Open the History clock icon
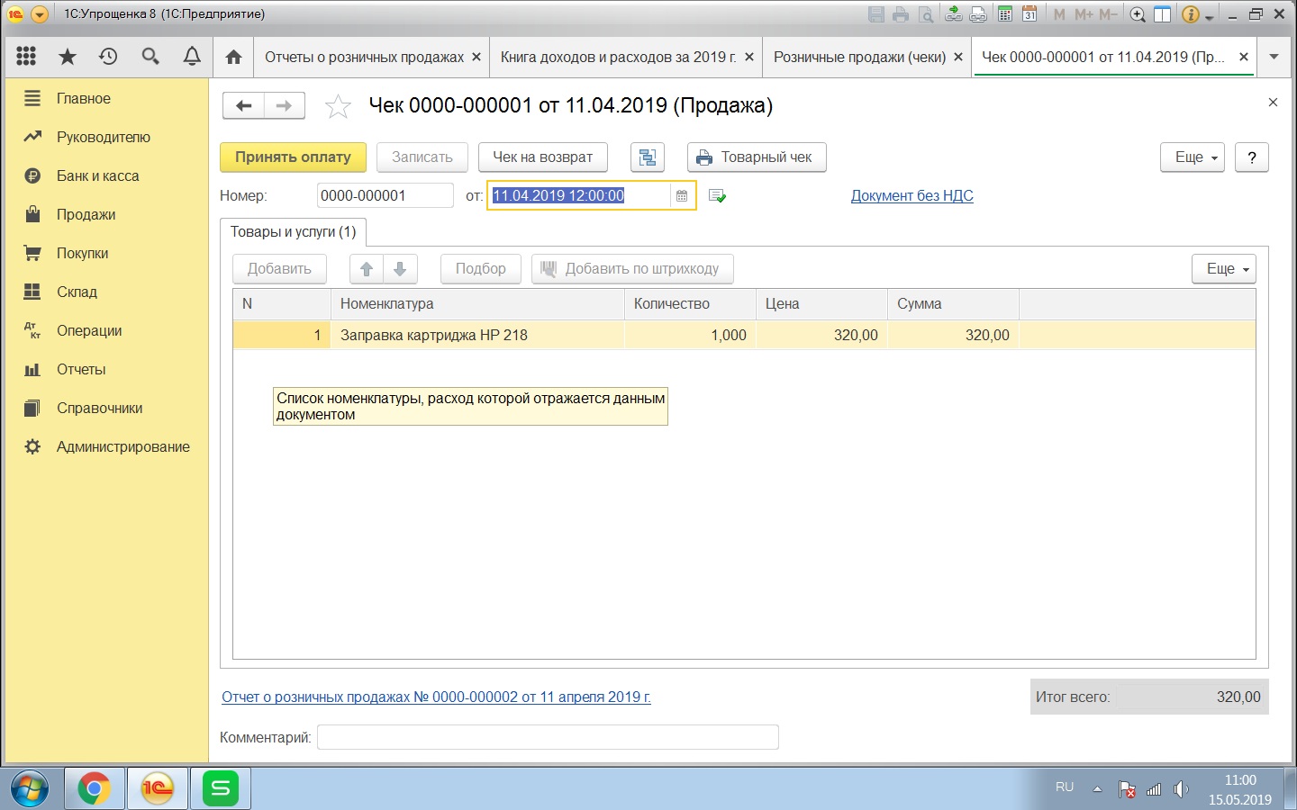This screenshot has height=810, width=1297. pyautogui.click(x=108, y=57)
